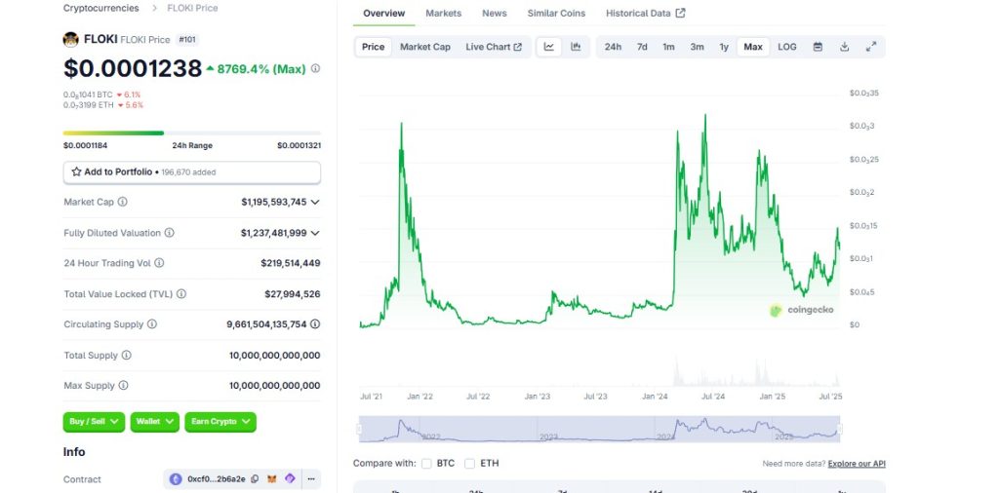Select 3m time range
Image resolution: width=999 pixels, height=493 pixels.
coord(697,47)
